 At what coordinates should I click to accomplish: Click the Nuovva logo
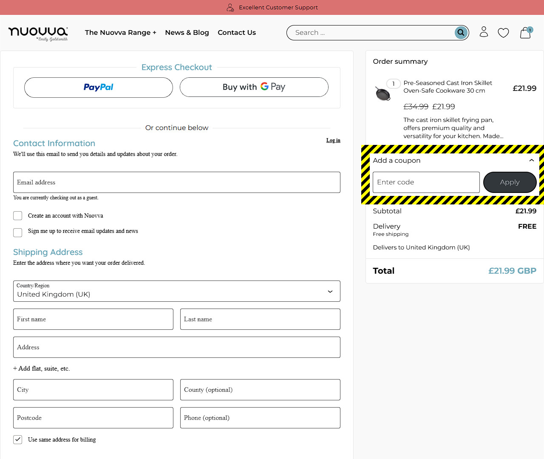[x=38, y=33]
